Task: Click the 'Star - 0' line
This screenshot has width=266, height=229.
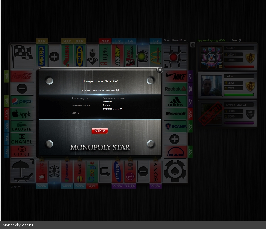Action: click(75, 113)
